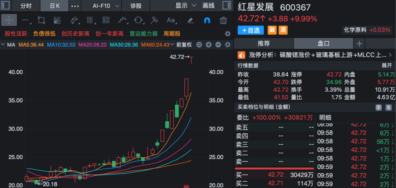Switch to the 推荐 tab
The image size is (396, 188).
pyautogui.click(x=264, y=43)
